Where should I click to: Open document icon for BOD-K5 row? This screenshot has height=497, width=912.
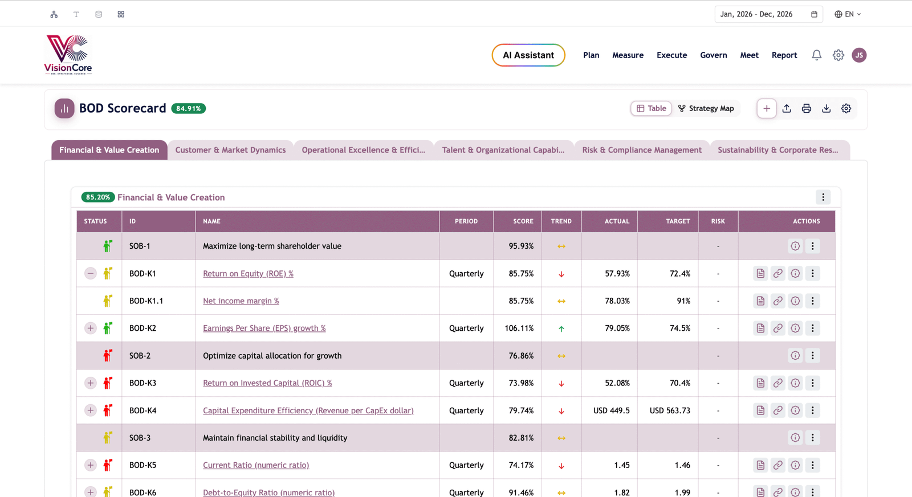760,465
